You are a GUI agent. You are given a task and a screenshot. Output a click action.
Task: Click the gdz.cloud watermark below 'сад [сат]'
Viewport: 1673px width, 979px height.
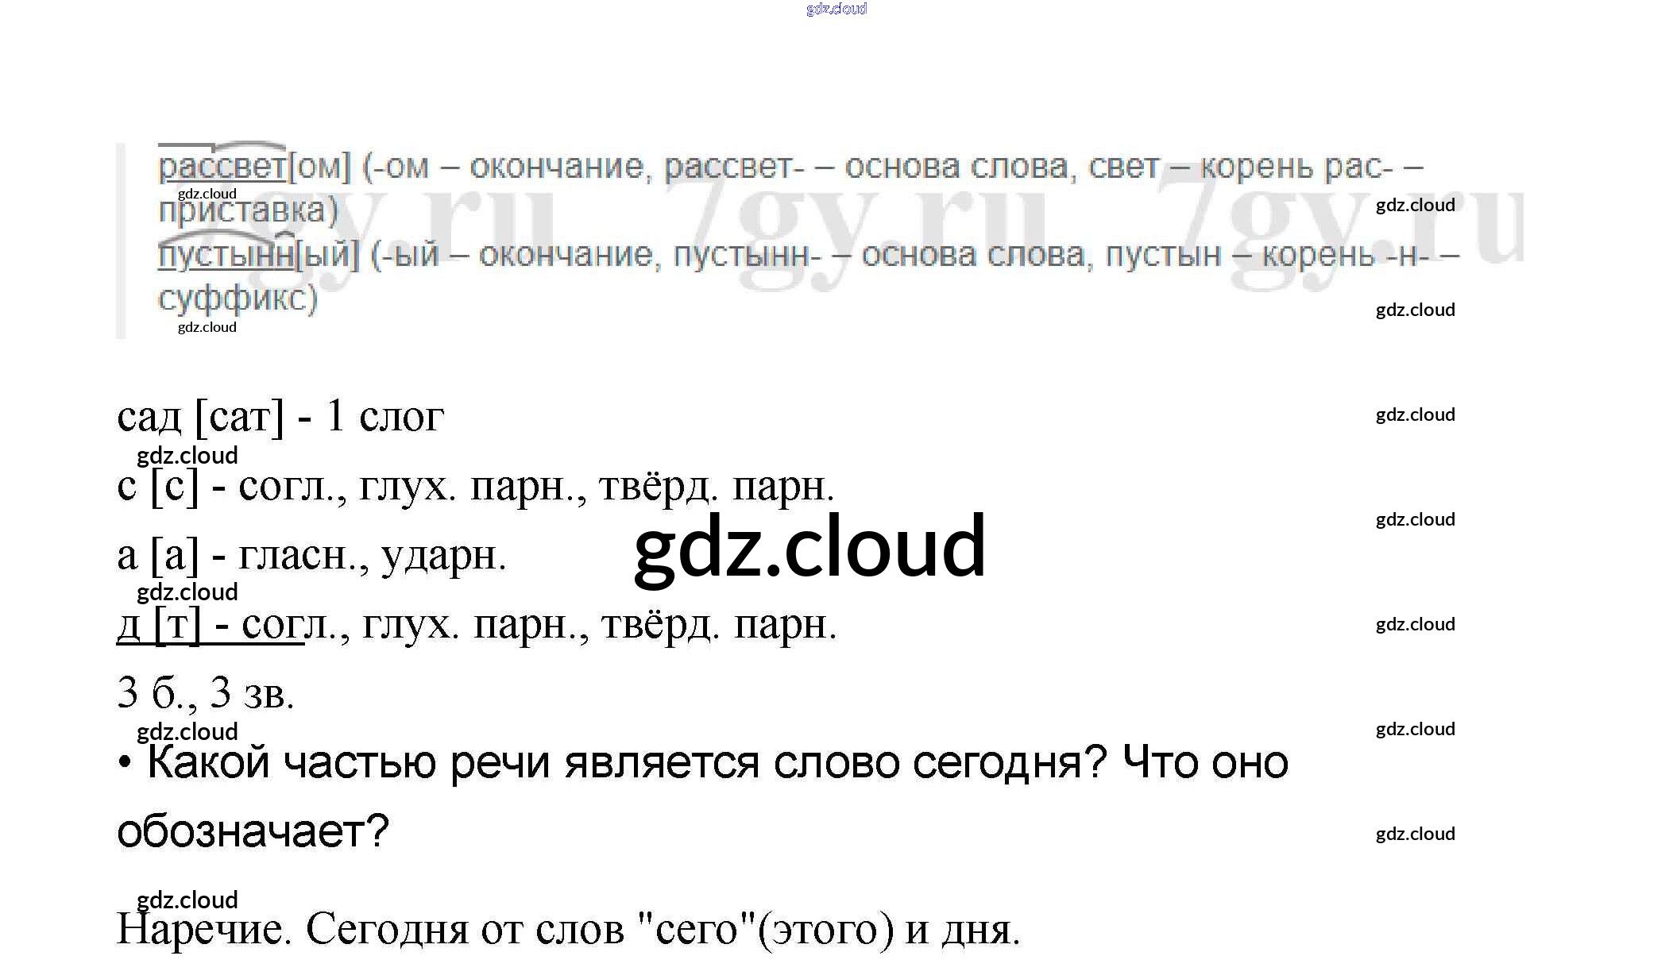click(x=187, y=456)
